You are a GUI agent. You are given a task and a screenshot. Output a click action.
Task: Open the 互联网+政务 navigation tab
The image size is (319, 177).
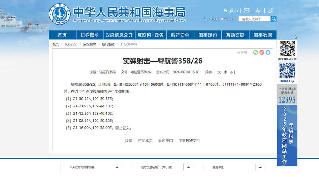(x=151, y=35)
